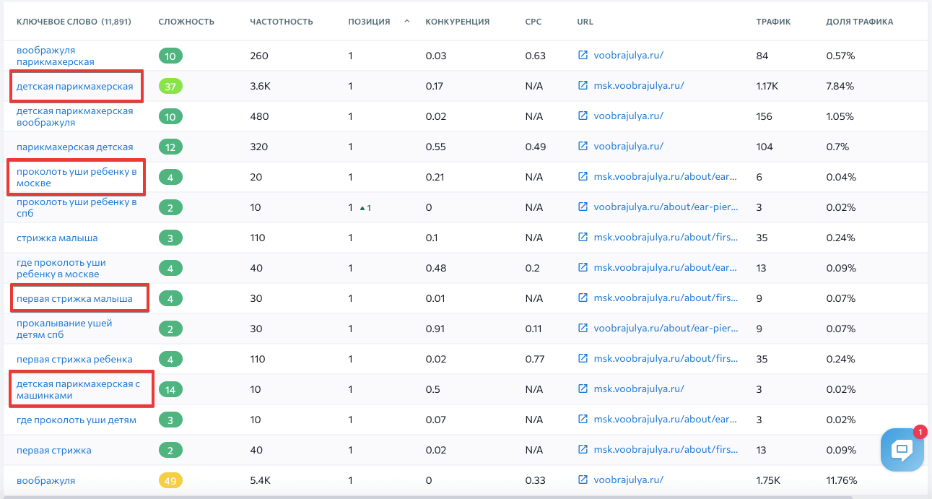Click the external link icon next to msk.voobrajulya.ru
932x499 pixels.
(582, 85)
